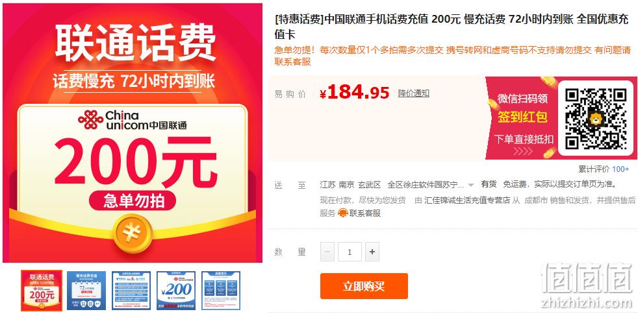Click the plus quantity button
Screen dimensions: 638x314
pyautogui.click(x=372, y=252)
